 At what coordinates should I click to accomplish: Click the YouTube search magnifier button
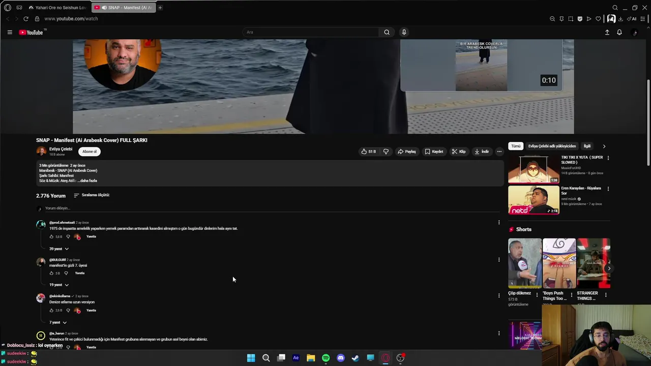(x=387, y=32)
